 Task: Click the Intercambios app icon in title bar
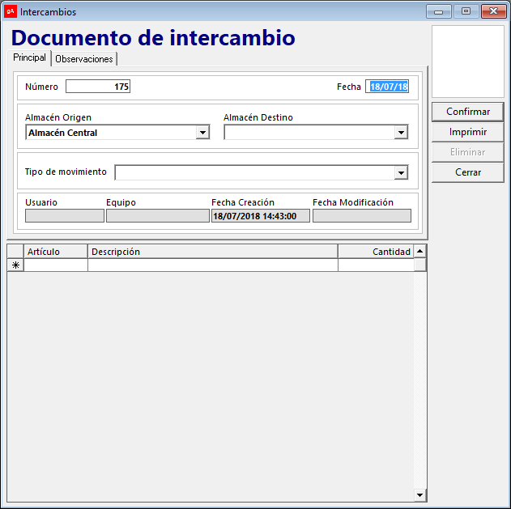tap(11, 11)
